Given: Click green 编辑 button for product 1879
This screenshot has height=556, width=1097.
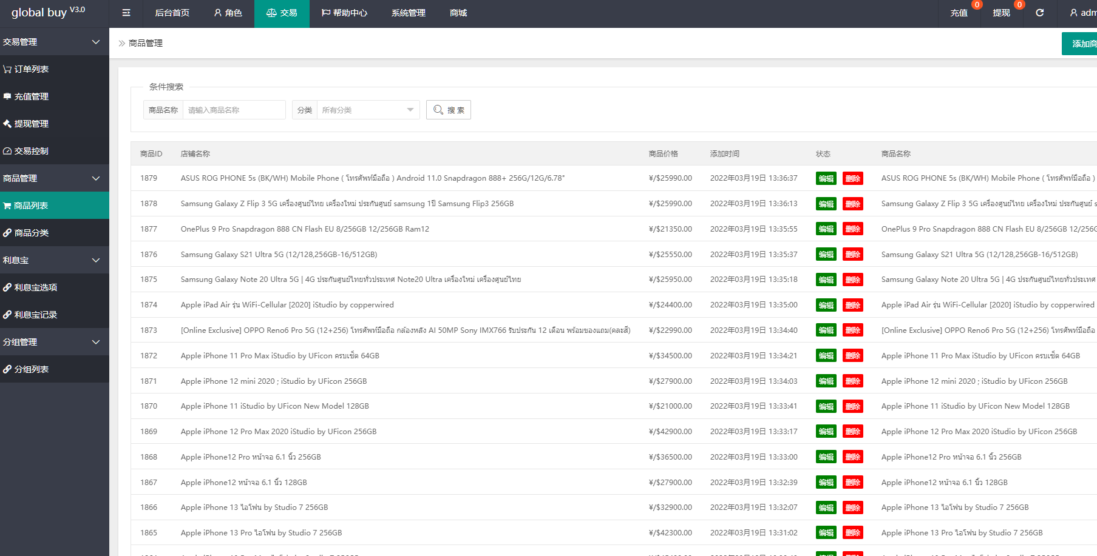Looking at the screenshot, I should click(x=826, y=178).
